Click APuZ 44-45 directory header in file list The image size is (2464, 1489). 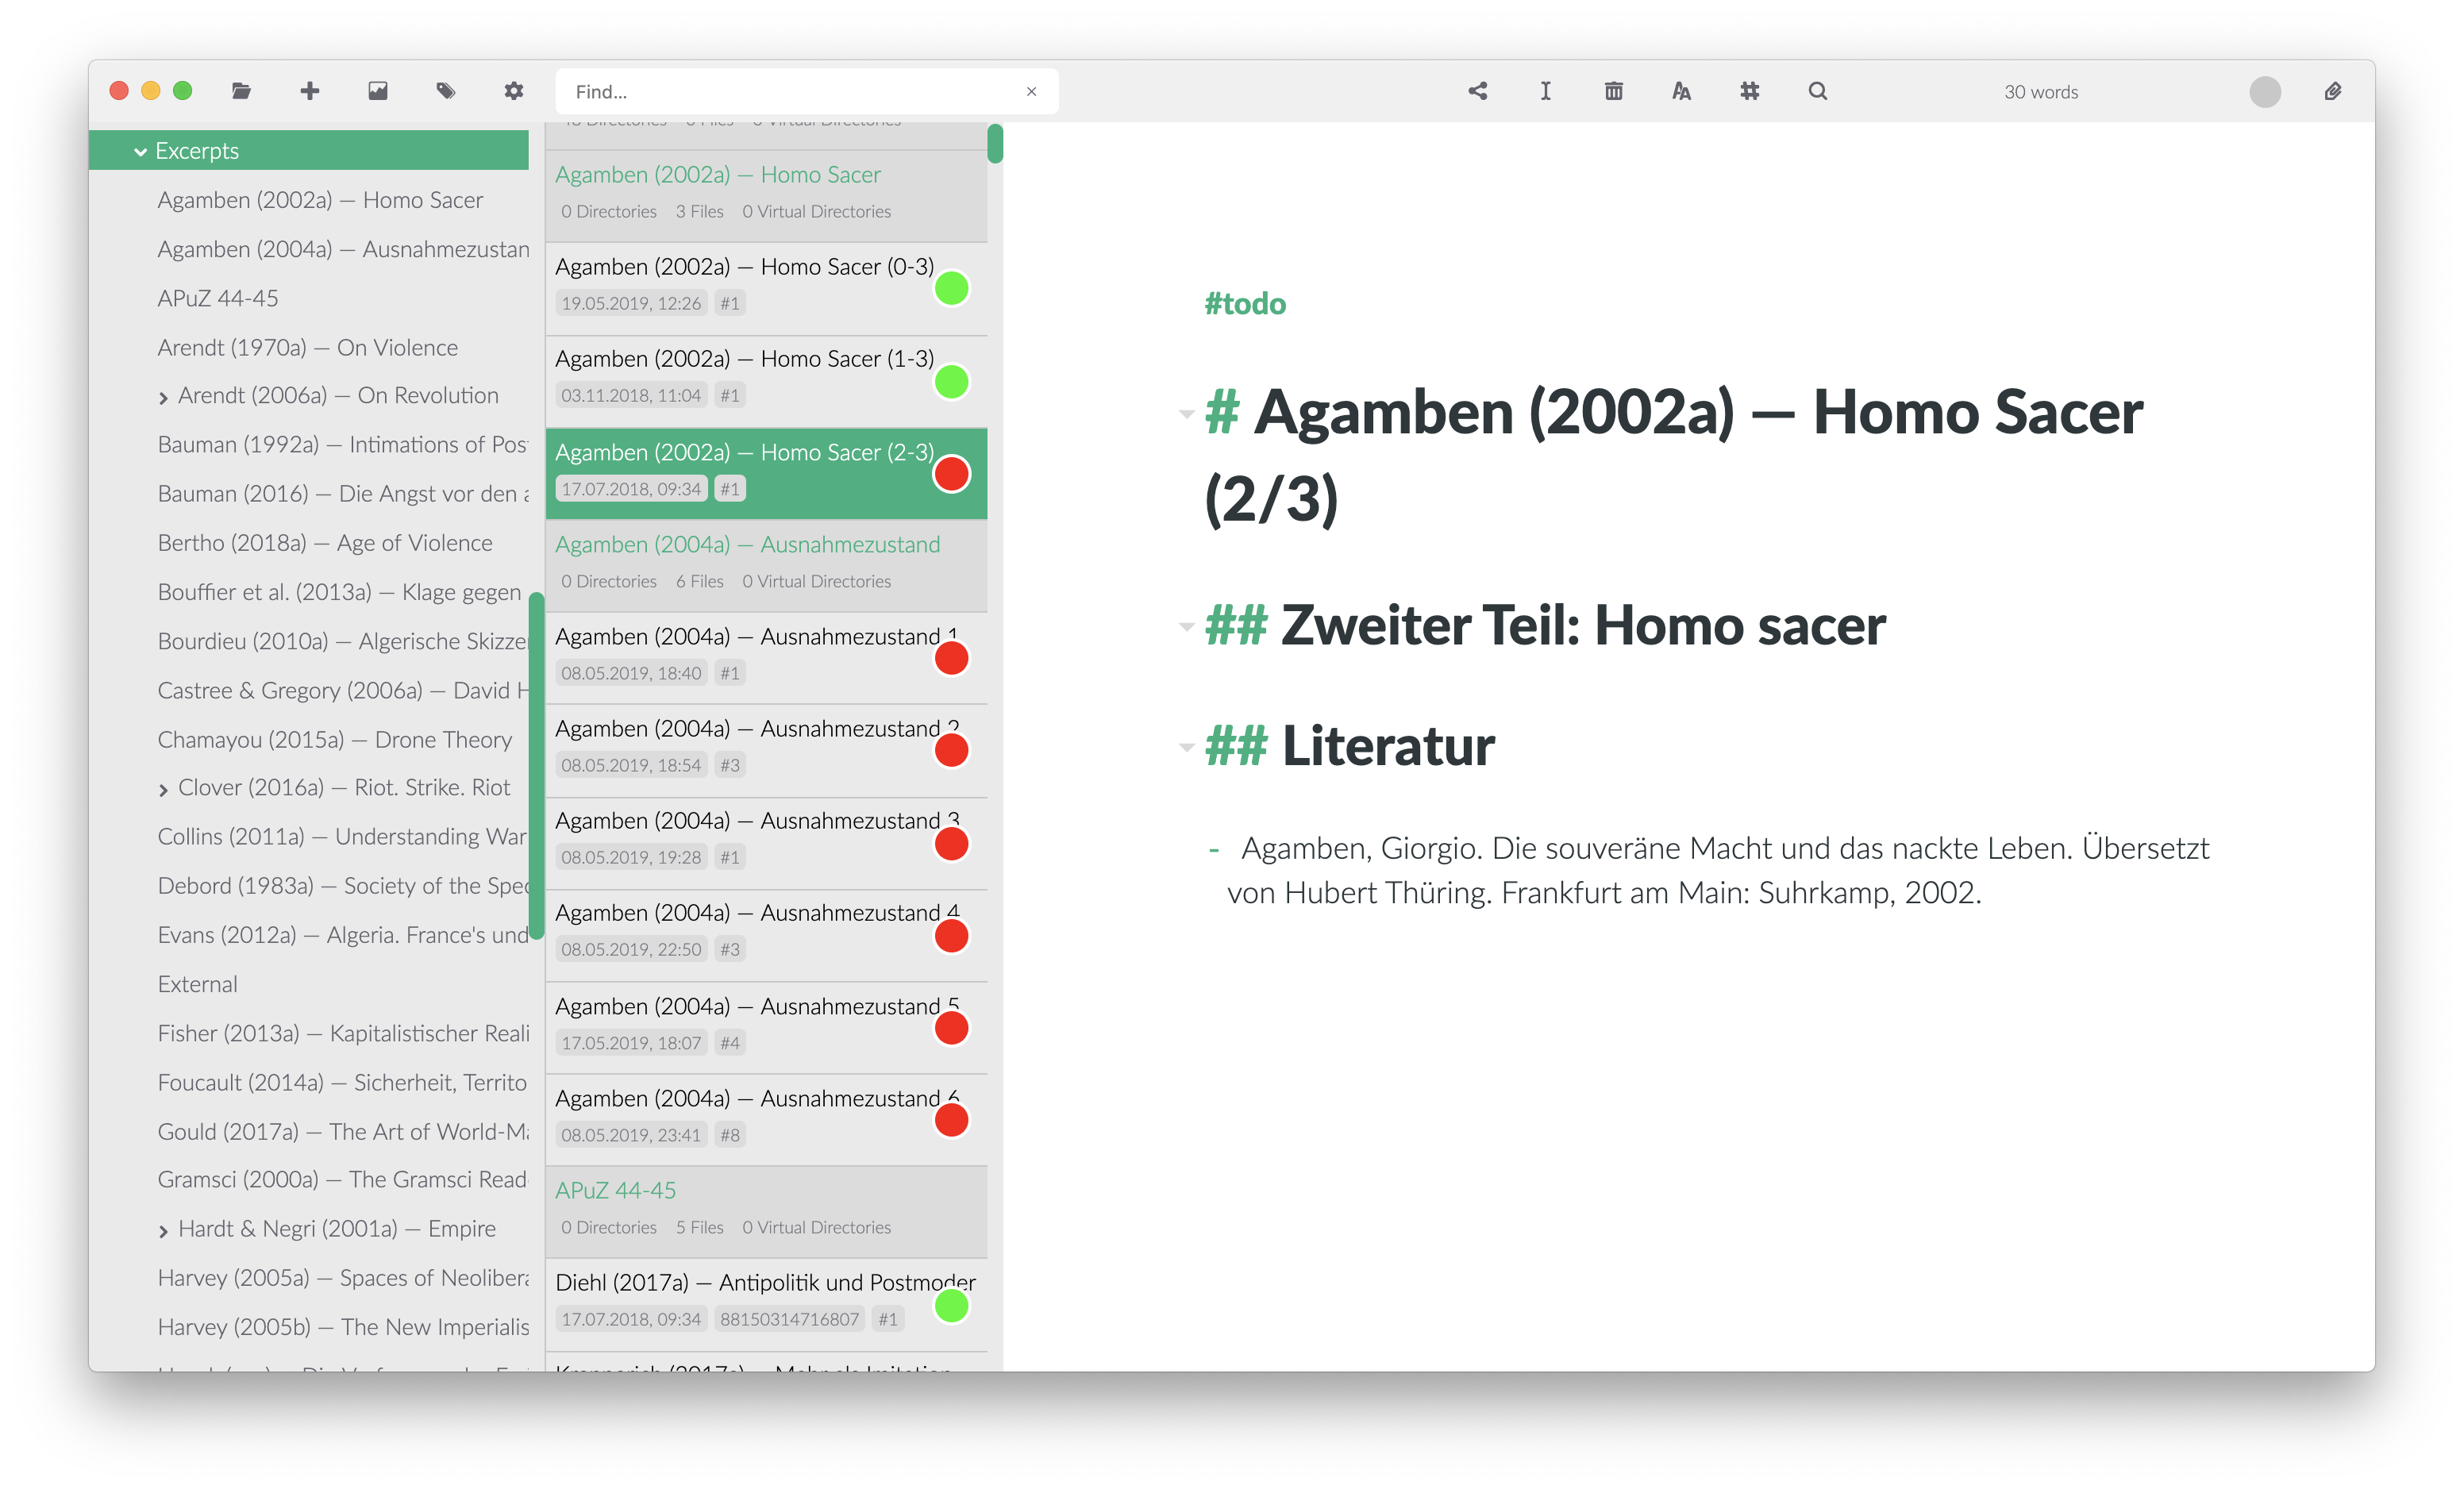[766, 1211]
